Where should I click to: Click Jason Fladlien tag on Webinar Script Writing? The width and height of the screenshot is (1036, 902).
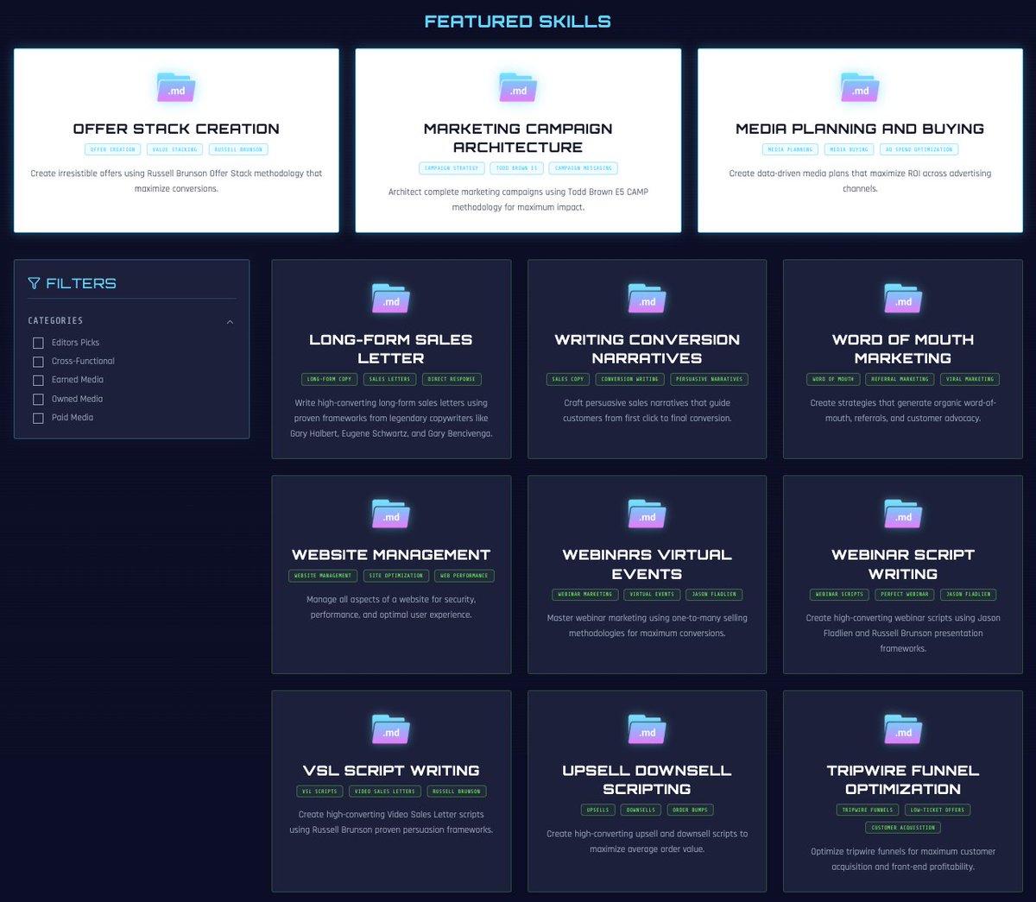(967, 595)
